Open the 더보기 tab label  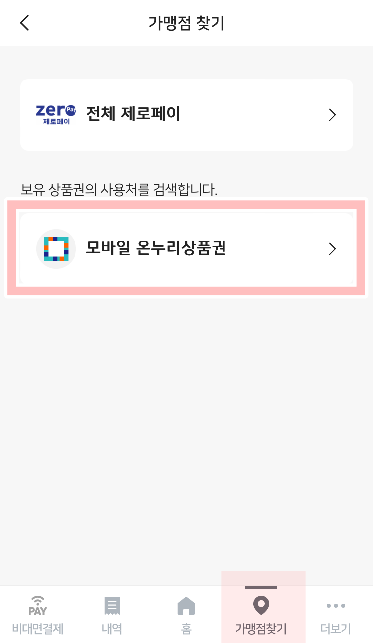click(336, 628)
